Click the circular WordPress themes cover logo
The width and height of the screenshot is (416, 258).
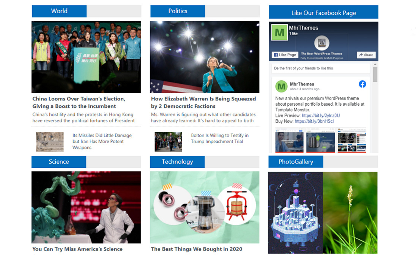coord(322,43)
